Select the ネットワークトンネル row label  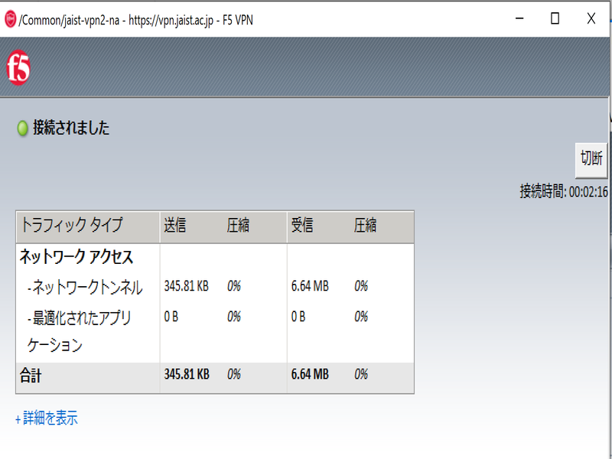[85, 288]
